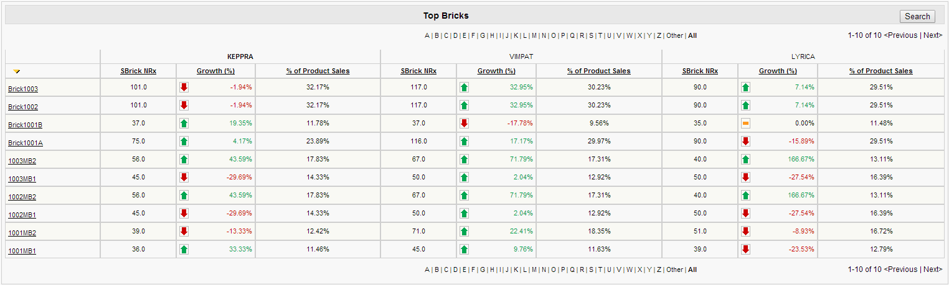Screen dimensions: 949x285
Task: Sort by KEPPRA SBrick NRx column
Action: point(138,71)
